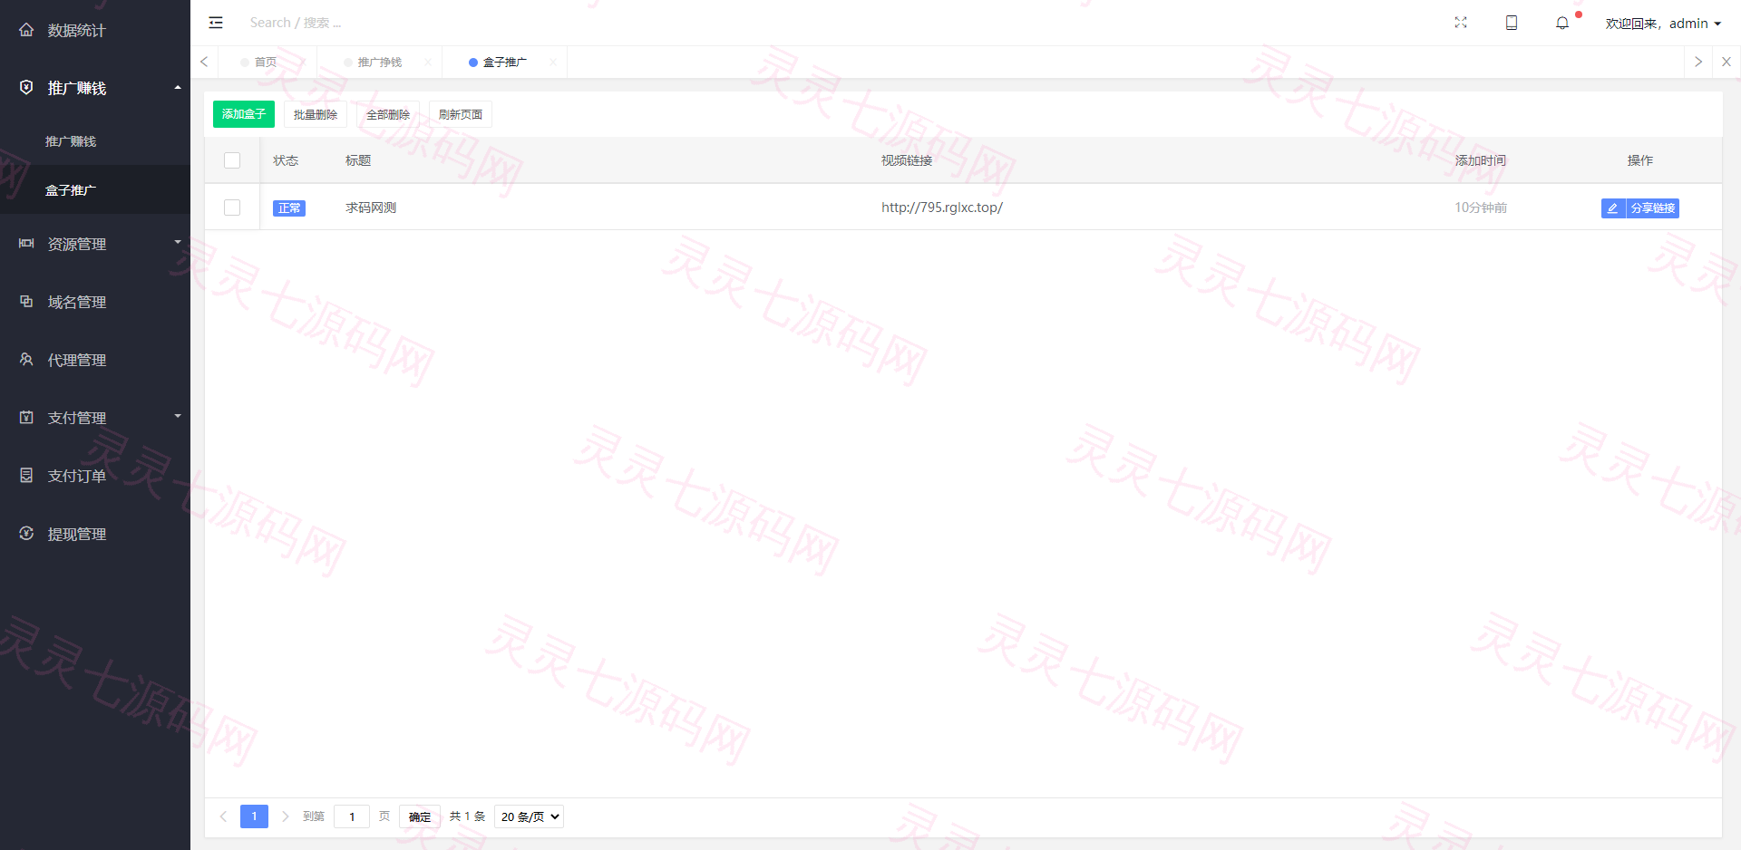The height and width of the screenshot is (850, 1741).
Task: Click the close-tabs X icon at the tab bar's right end
Action: point(1726,62)
